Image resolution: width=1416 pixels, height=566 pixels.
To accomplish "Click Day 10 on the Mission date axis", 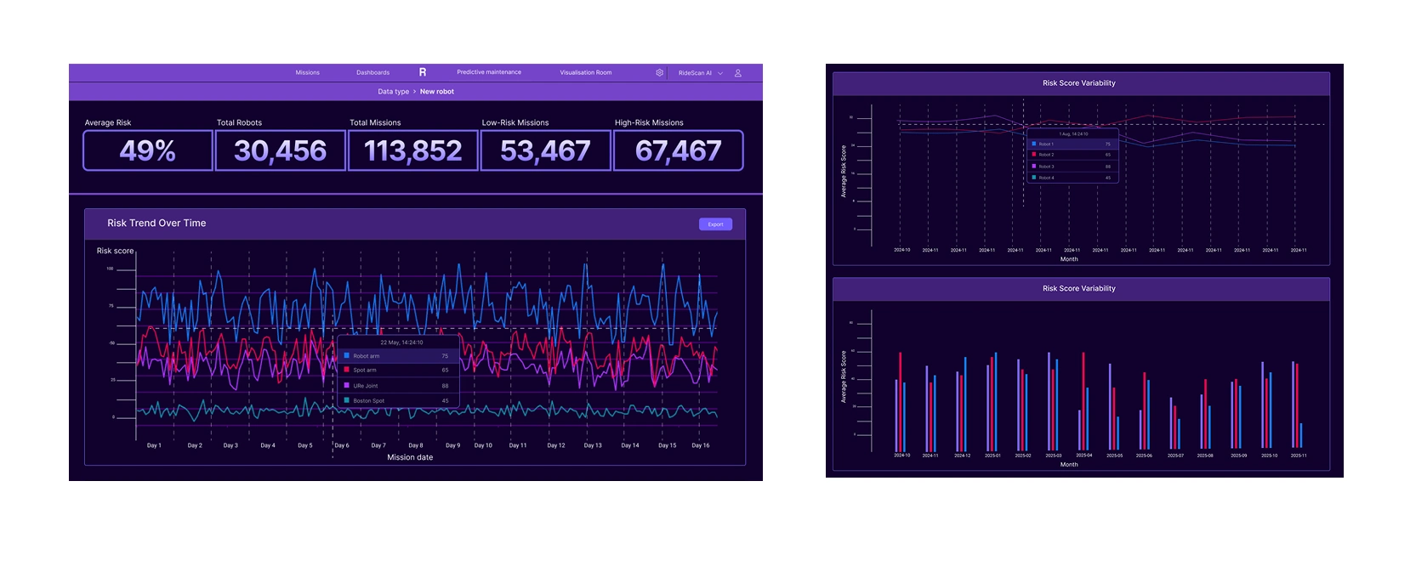I will point(483,445).
